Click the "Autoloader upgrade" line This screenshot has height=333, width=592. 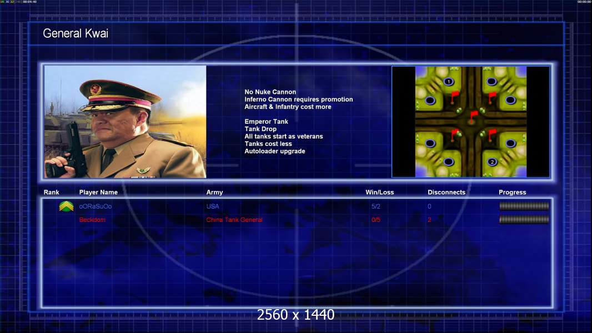coord(274,151)
